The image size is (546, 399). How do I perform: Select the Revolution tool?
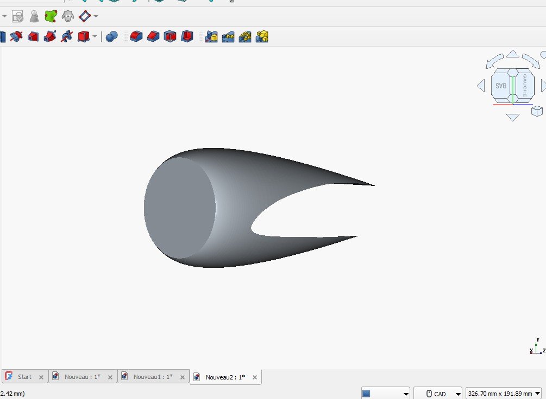pos(15,36)
